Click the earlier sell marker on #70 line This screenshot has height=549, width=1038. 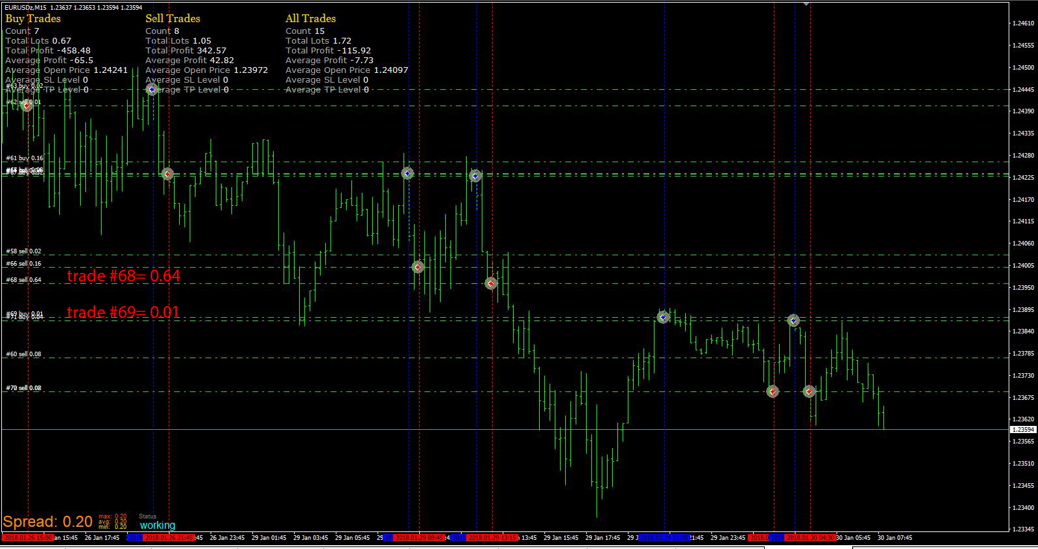point(773,391)
